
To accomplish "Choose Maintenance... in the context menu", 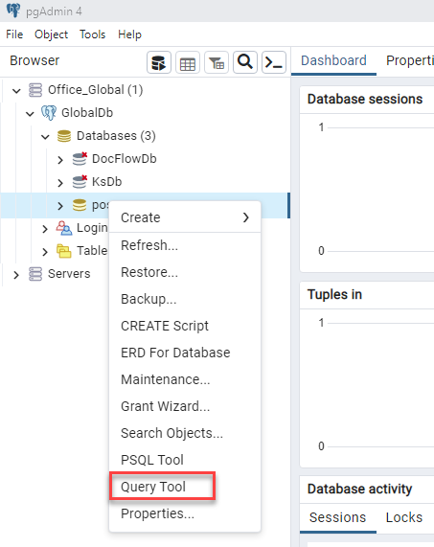I will coord(185,379).
